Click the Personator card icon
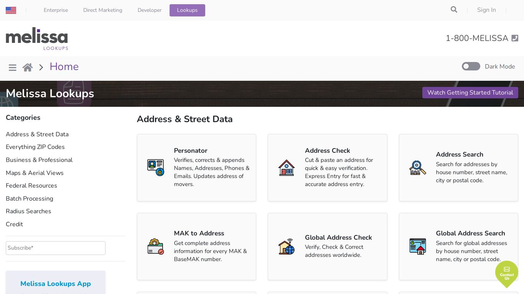This screenshot has width=524, height=294. pyautogui.click(x=156, y=168)
